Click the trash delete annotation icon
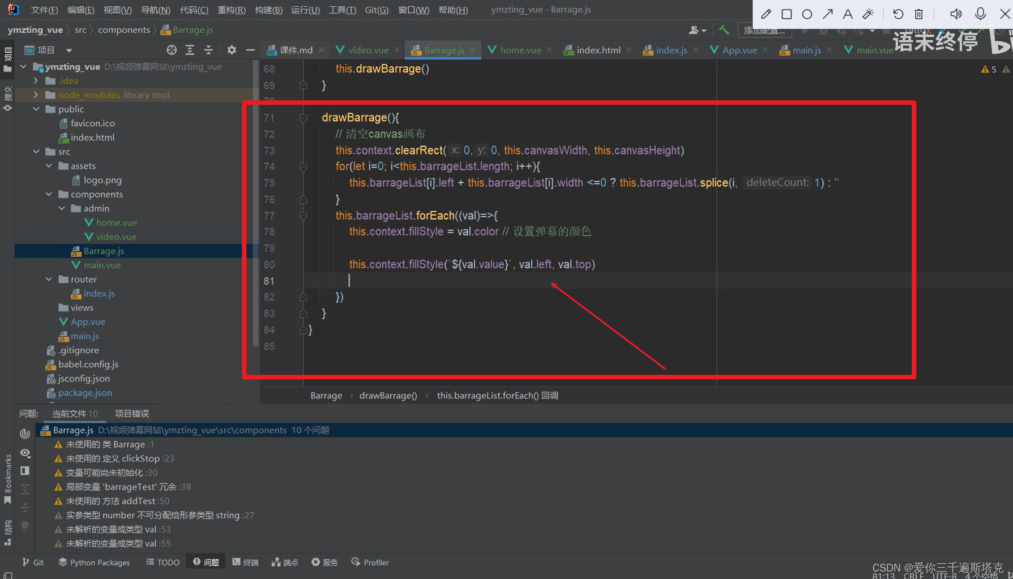This screenshot has width=1013, height=579. point(919,14)
